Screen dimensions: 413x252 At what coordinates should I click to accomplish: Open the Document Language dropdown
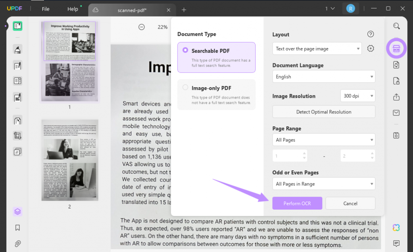coord(323,76)
